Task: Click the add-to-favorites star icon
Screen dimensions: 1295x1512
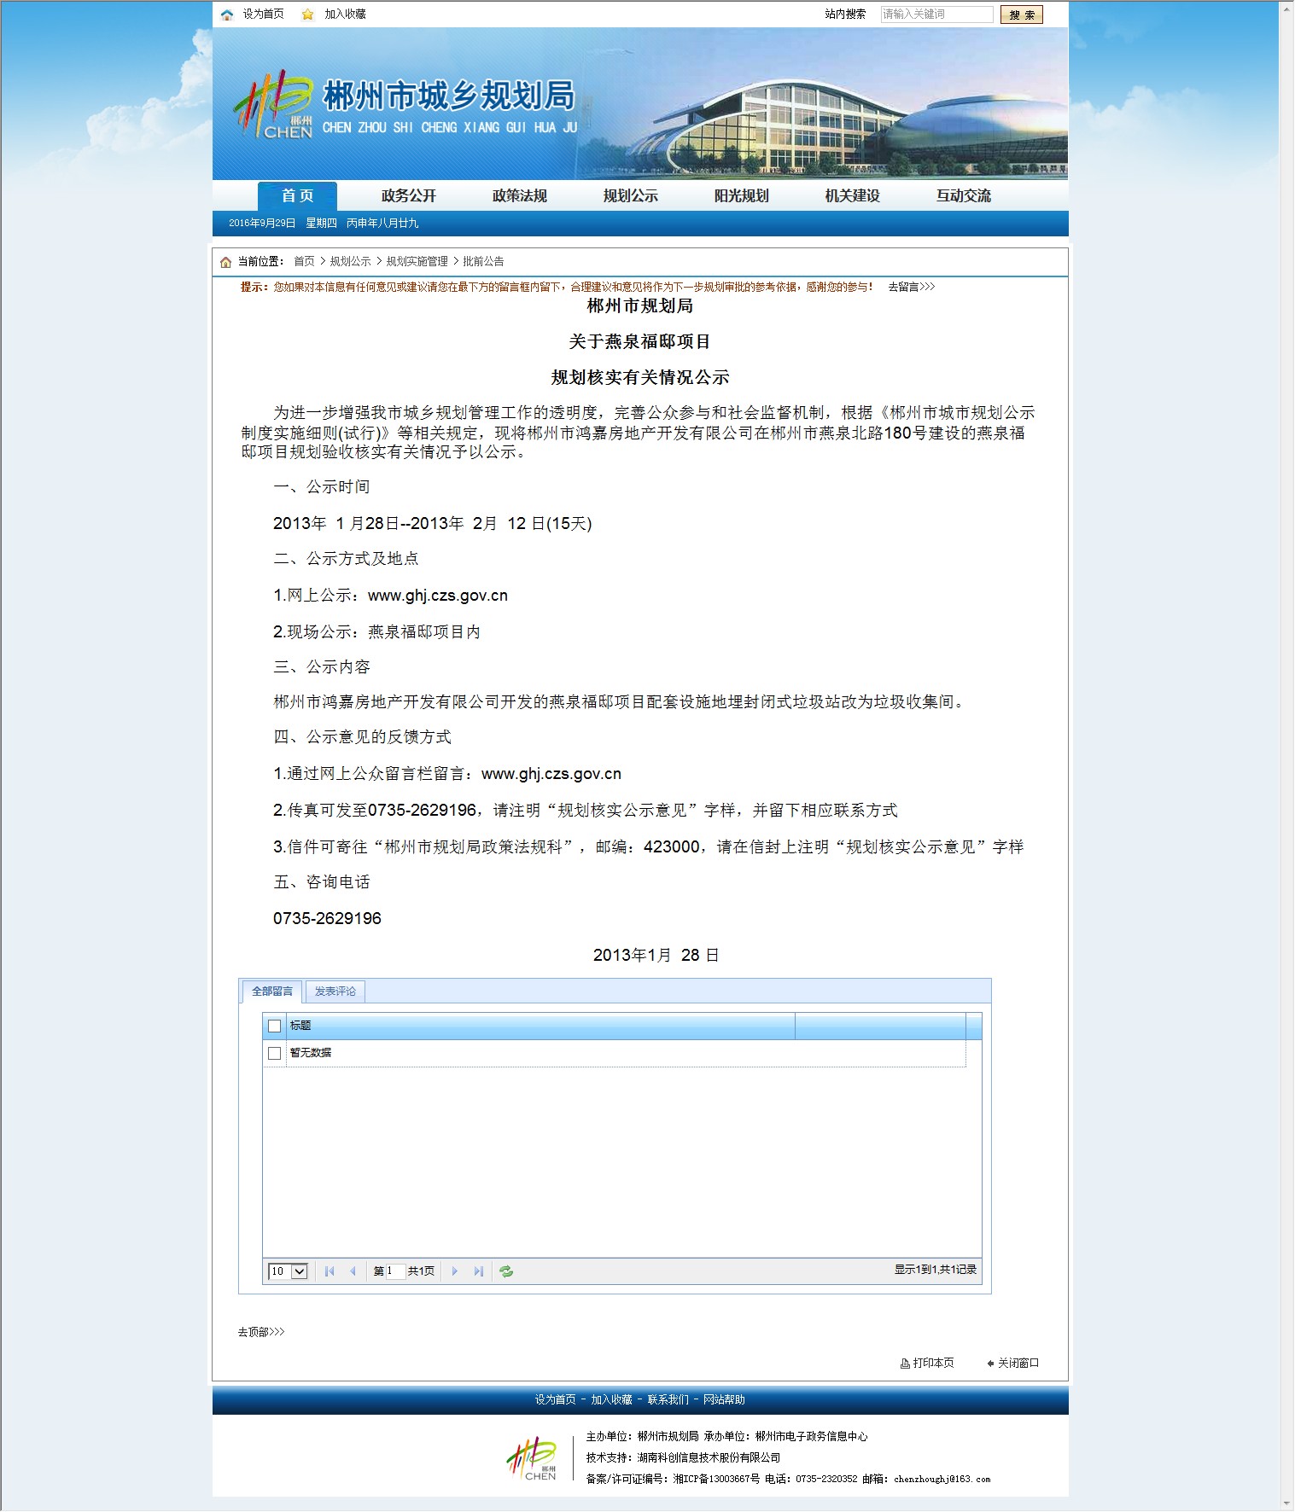Action: tap(307, 15)
